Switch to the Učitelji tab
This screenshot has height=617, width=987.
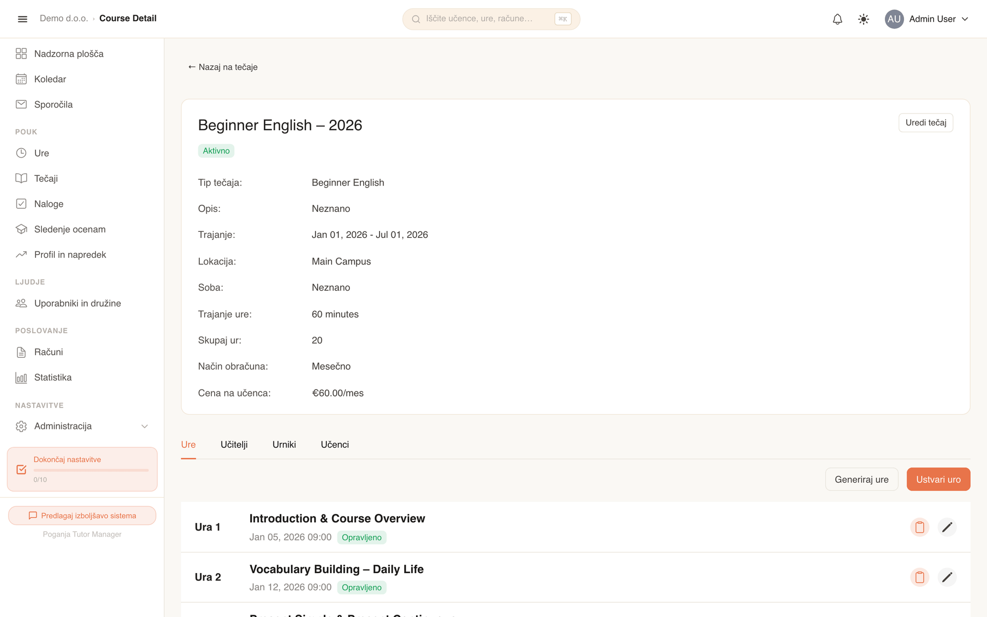(234, 445)
